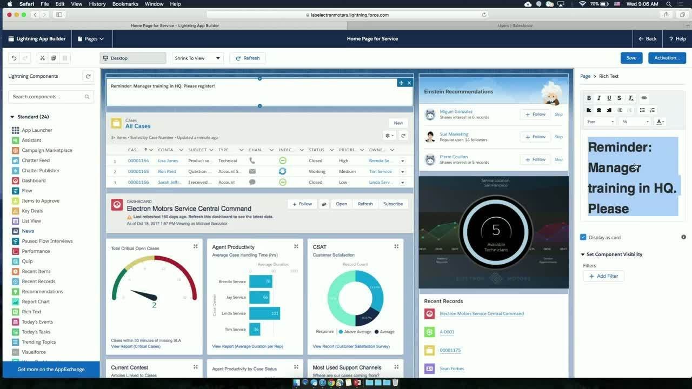Open the Font family dropdown
The width and height of the screenshot is (692, 389).
pyautogui.click(x=601, y=122)
